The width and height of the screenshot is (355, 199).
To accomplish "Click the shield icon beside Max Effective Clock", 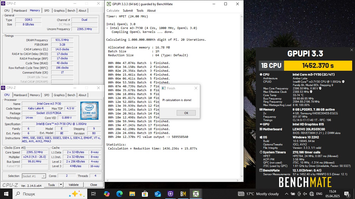I will (311, 92).
